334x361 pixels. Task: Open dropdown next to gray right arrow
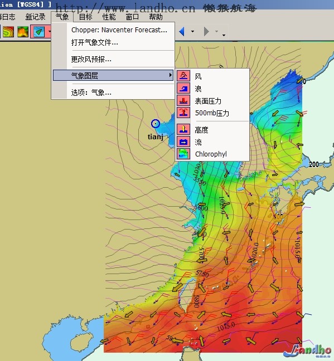(217, 31)
